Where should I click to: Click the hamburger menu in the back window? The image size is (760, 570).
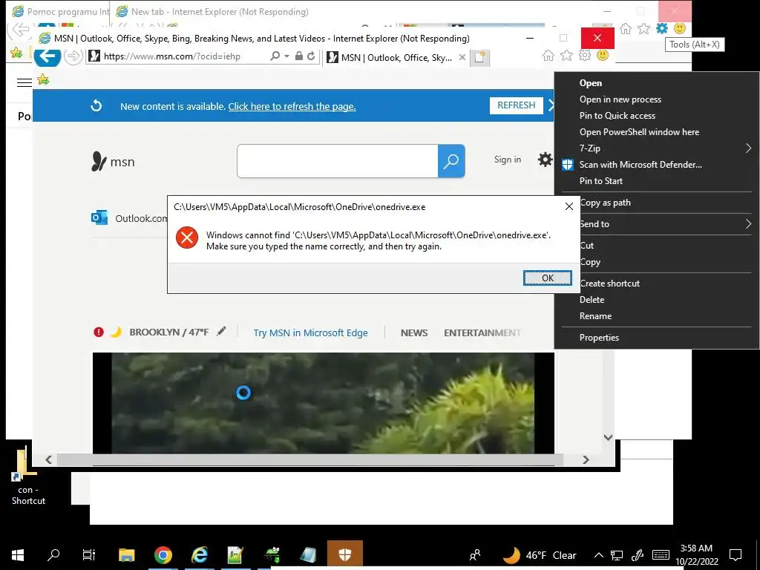tap(24, 82)
